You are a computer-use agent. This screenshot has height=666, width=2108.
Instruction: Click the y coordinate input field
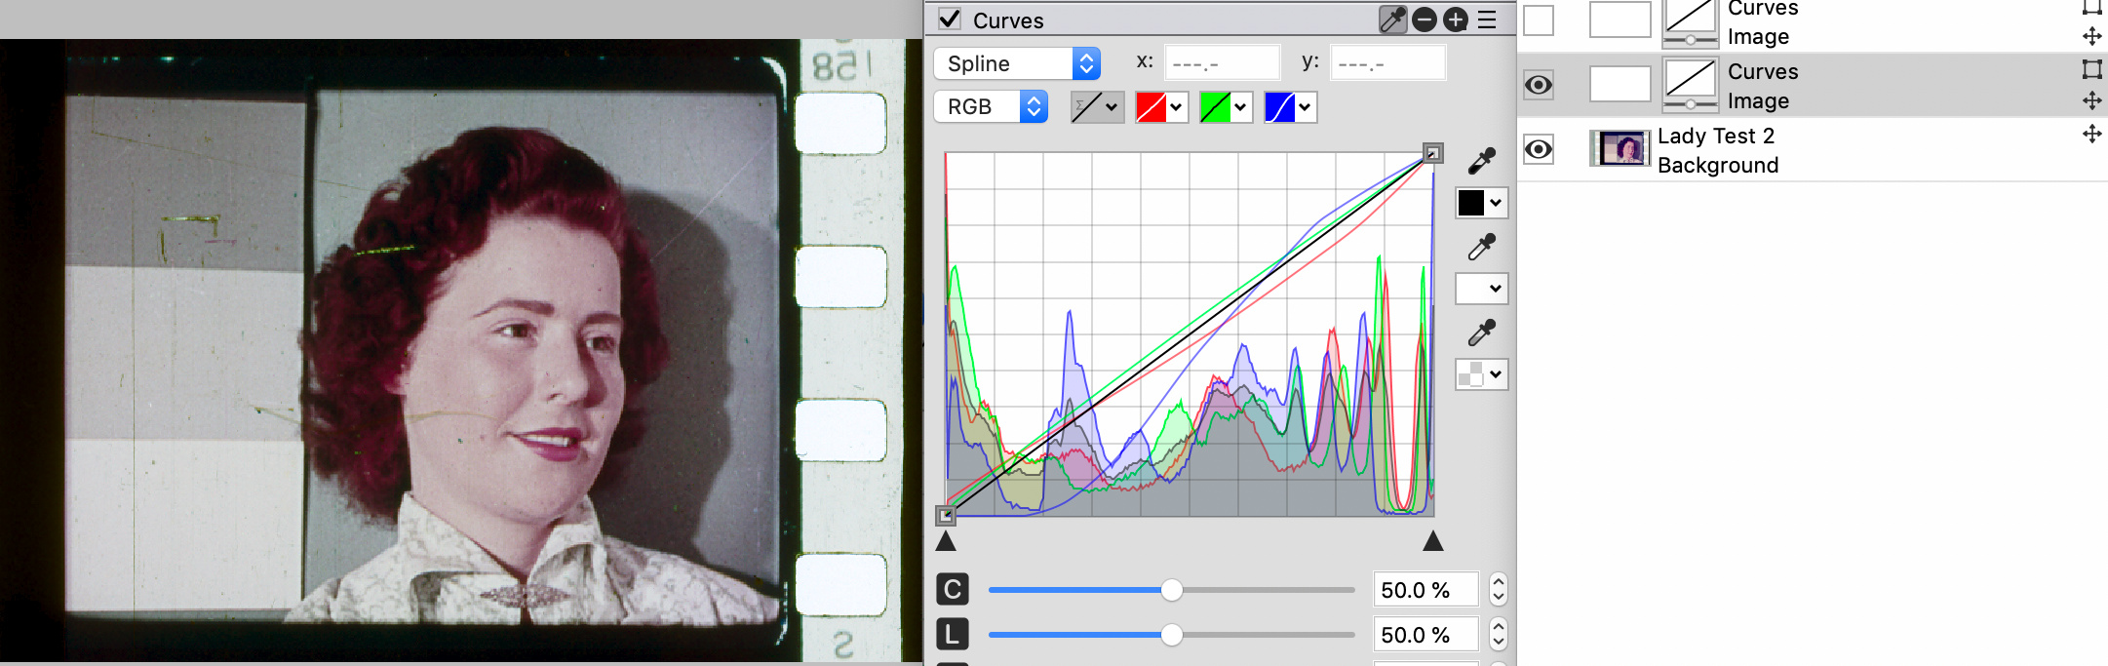[x=1387, y=63]
